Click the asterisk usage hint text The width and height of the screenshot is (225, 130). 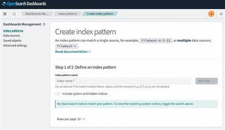[112, 87]
